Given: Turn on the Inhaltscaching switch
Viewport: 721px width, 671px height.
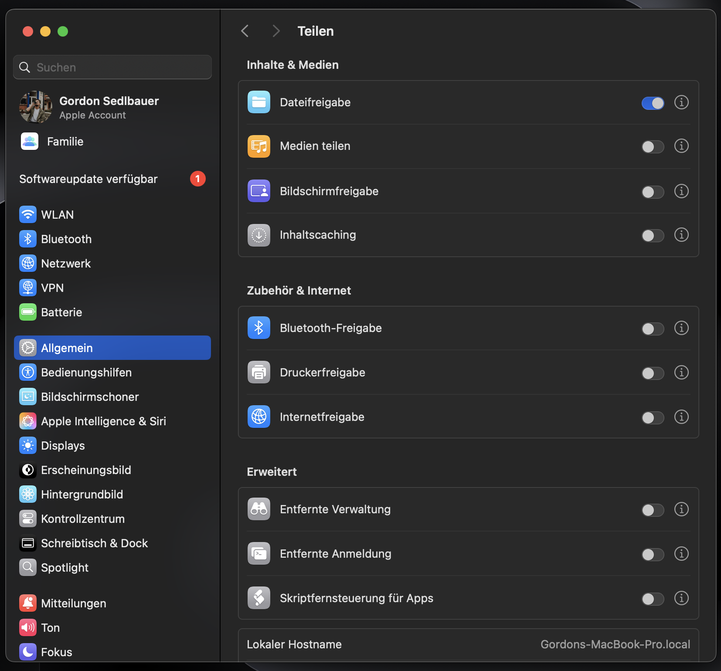Looking at the screenshot, I should (653, 235).
